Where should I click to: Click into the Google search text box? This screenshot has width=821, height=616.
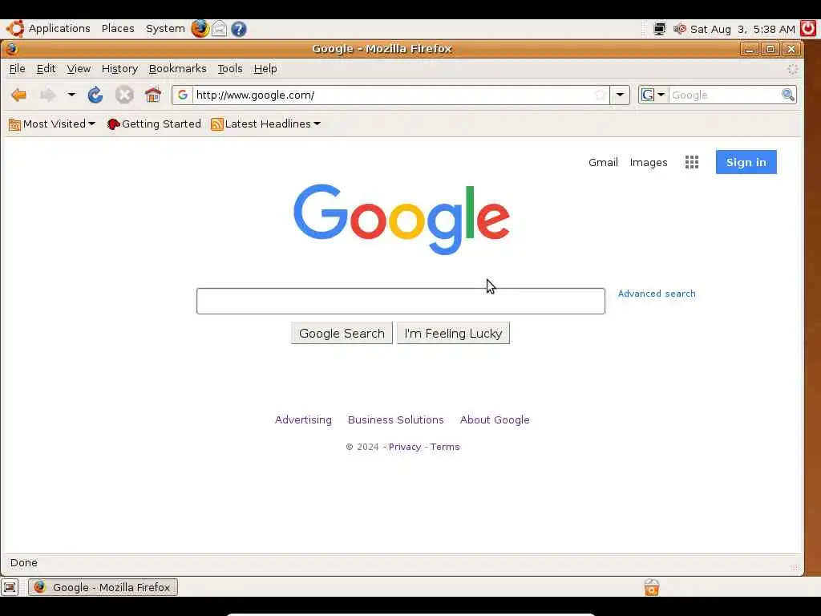pos(401,302)
